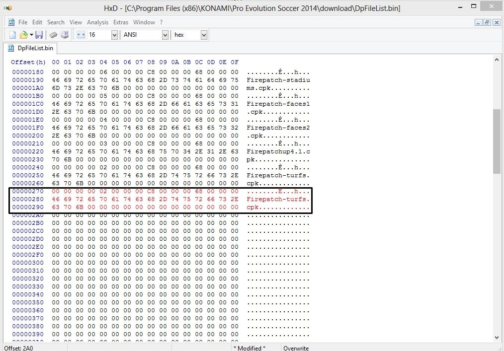Expand the bytes per row dropdown showing 16
The width and height of the screenshot is (504, 351).
[x=114, y=35]
